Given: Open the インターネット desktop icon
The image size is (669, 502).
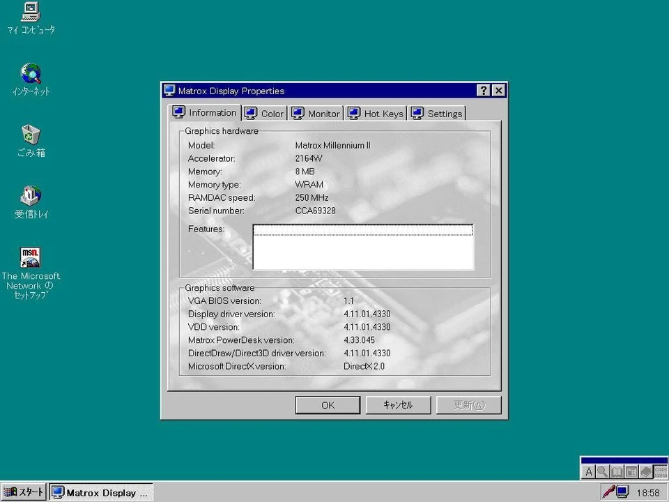Looking at the screenshot, I should [31, 77].
